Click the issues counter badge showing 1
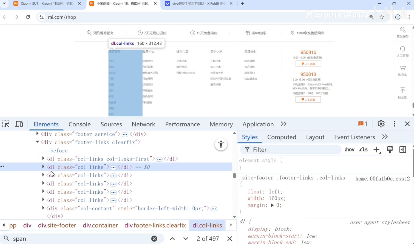 click(x=362, y=124)
